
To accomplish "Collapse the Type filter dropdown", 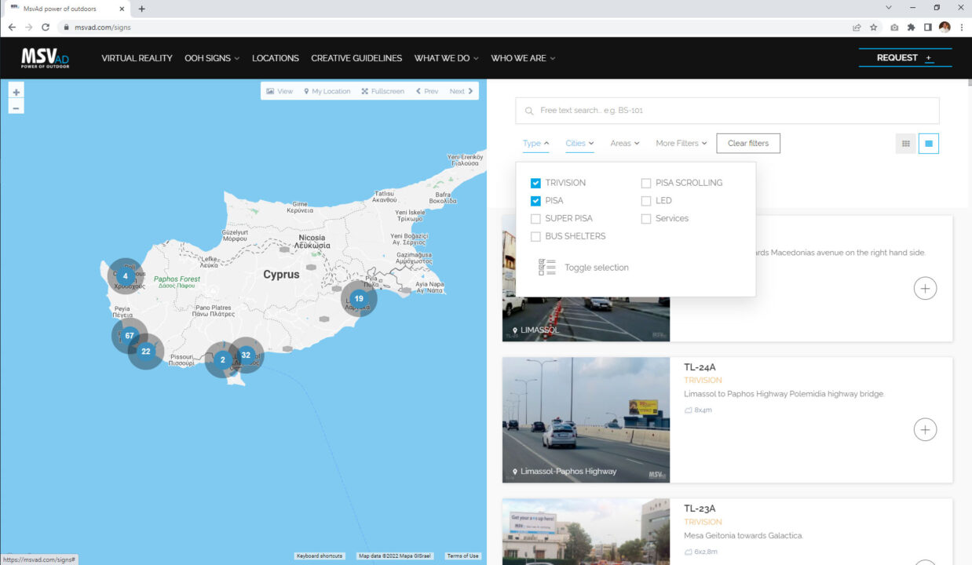I will [x=536, y=144].
